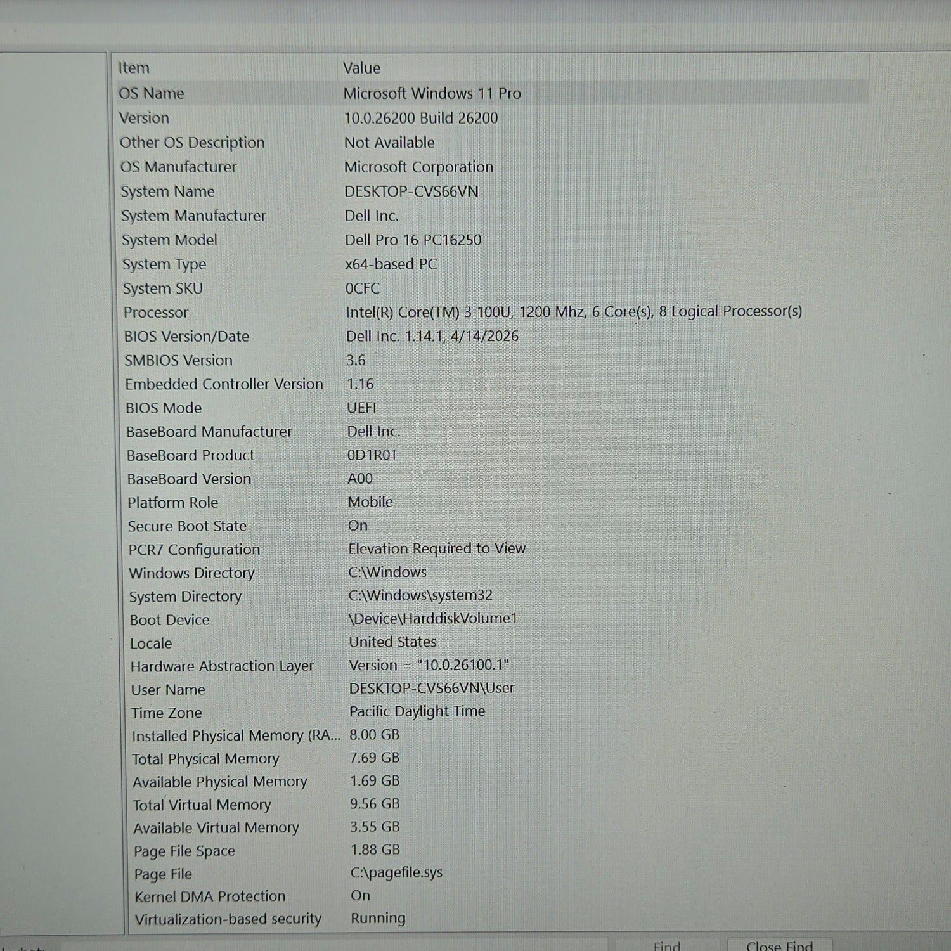951x951 pixels.
Task: Select the OS Name row
Action: 491,93
